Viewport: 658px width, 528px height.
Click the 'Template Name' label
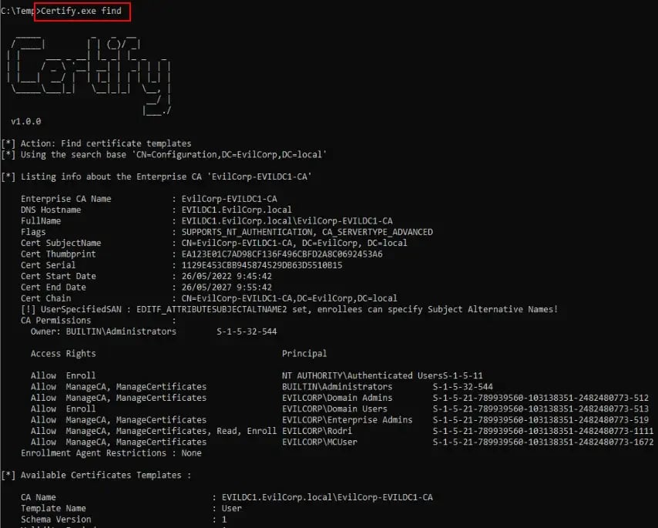click(x=53, y=508)
